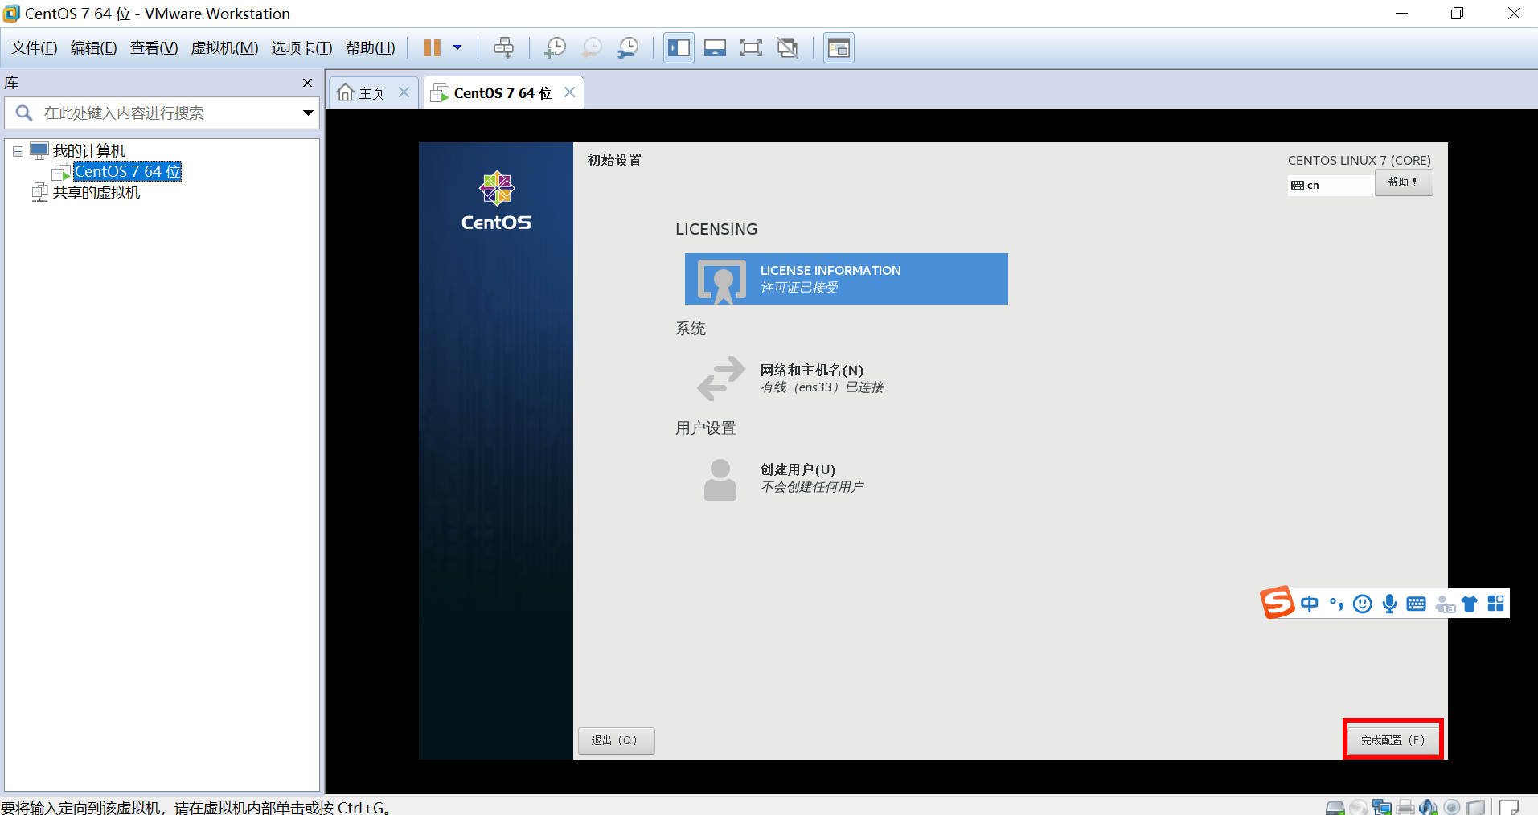The image size is (1538, 815).
Task: Open the snapshot manager icon
Action: pyautogui.click(x=628, y=48)
